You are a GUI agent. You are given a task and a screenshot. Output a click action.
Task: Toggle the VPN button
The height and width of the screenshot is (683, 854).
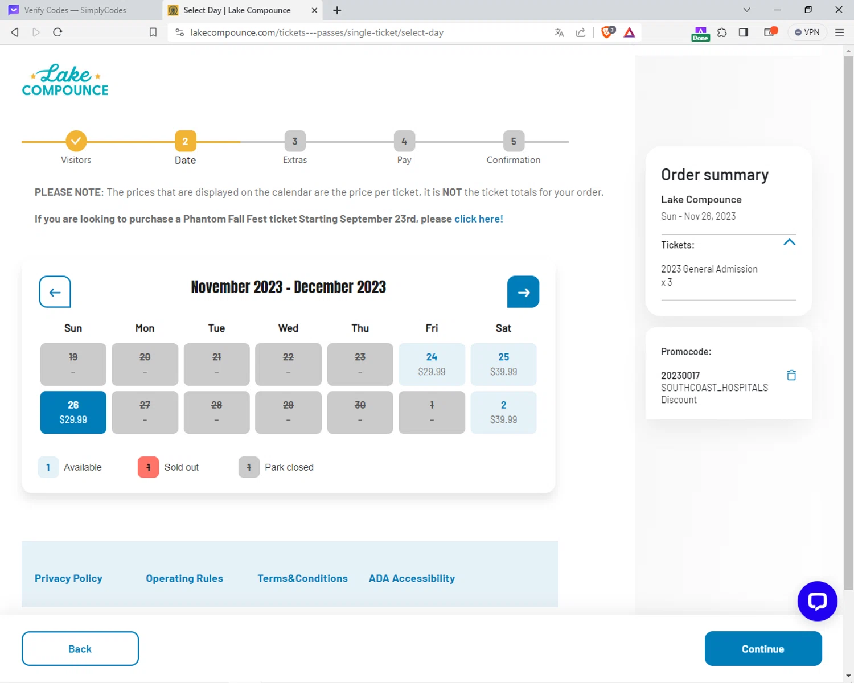[x=807, y=32]
